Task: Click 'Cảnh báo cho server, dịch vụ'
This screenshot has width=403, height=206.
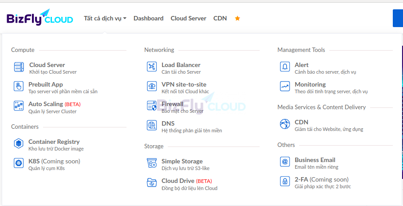Action: pyautogui.click(x=325, y=72)
